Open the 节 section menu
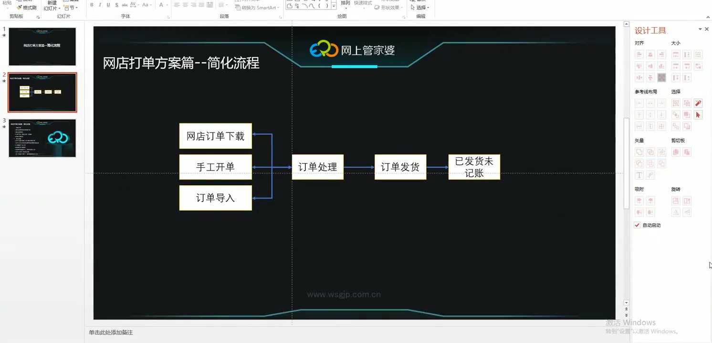The height and width of the screenshot is (343, 712). click(x=72, y=8)
